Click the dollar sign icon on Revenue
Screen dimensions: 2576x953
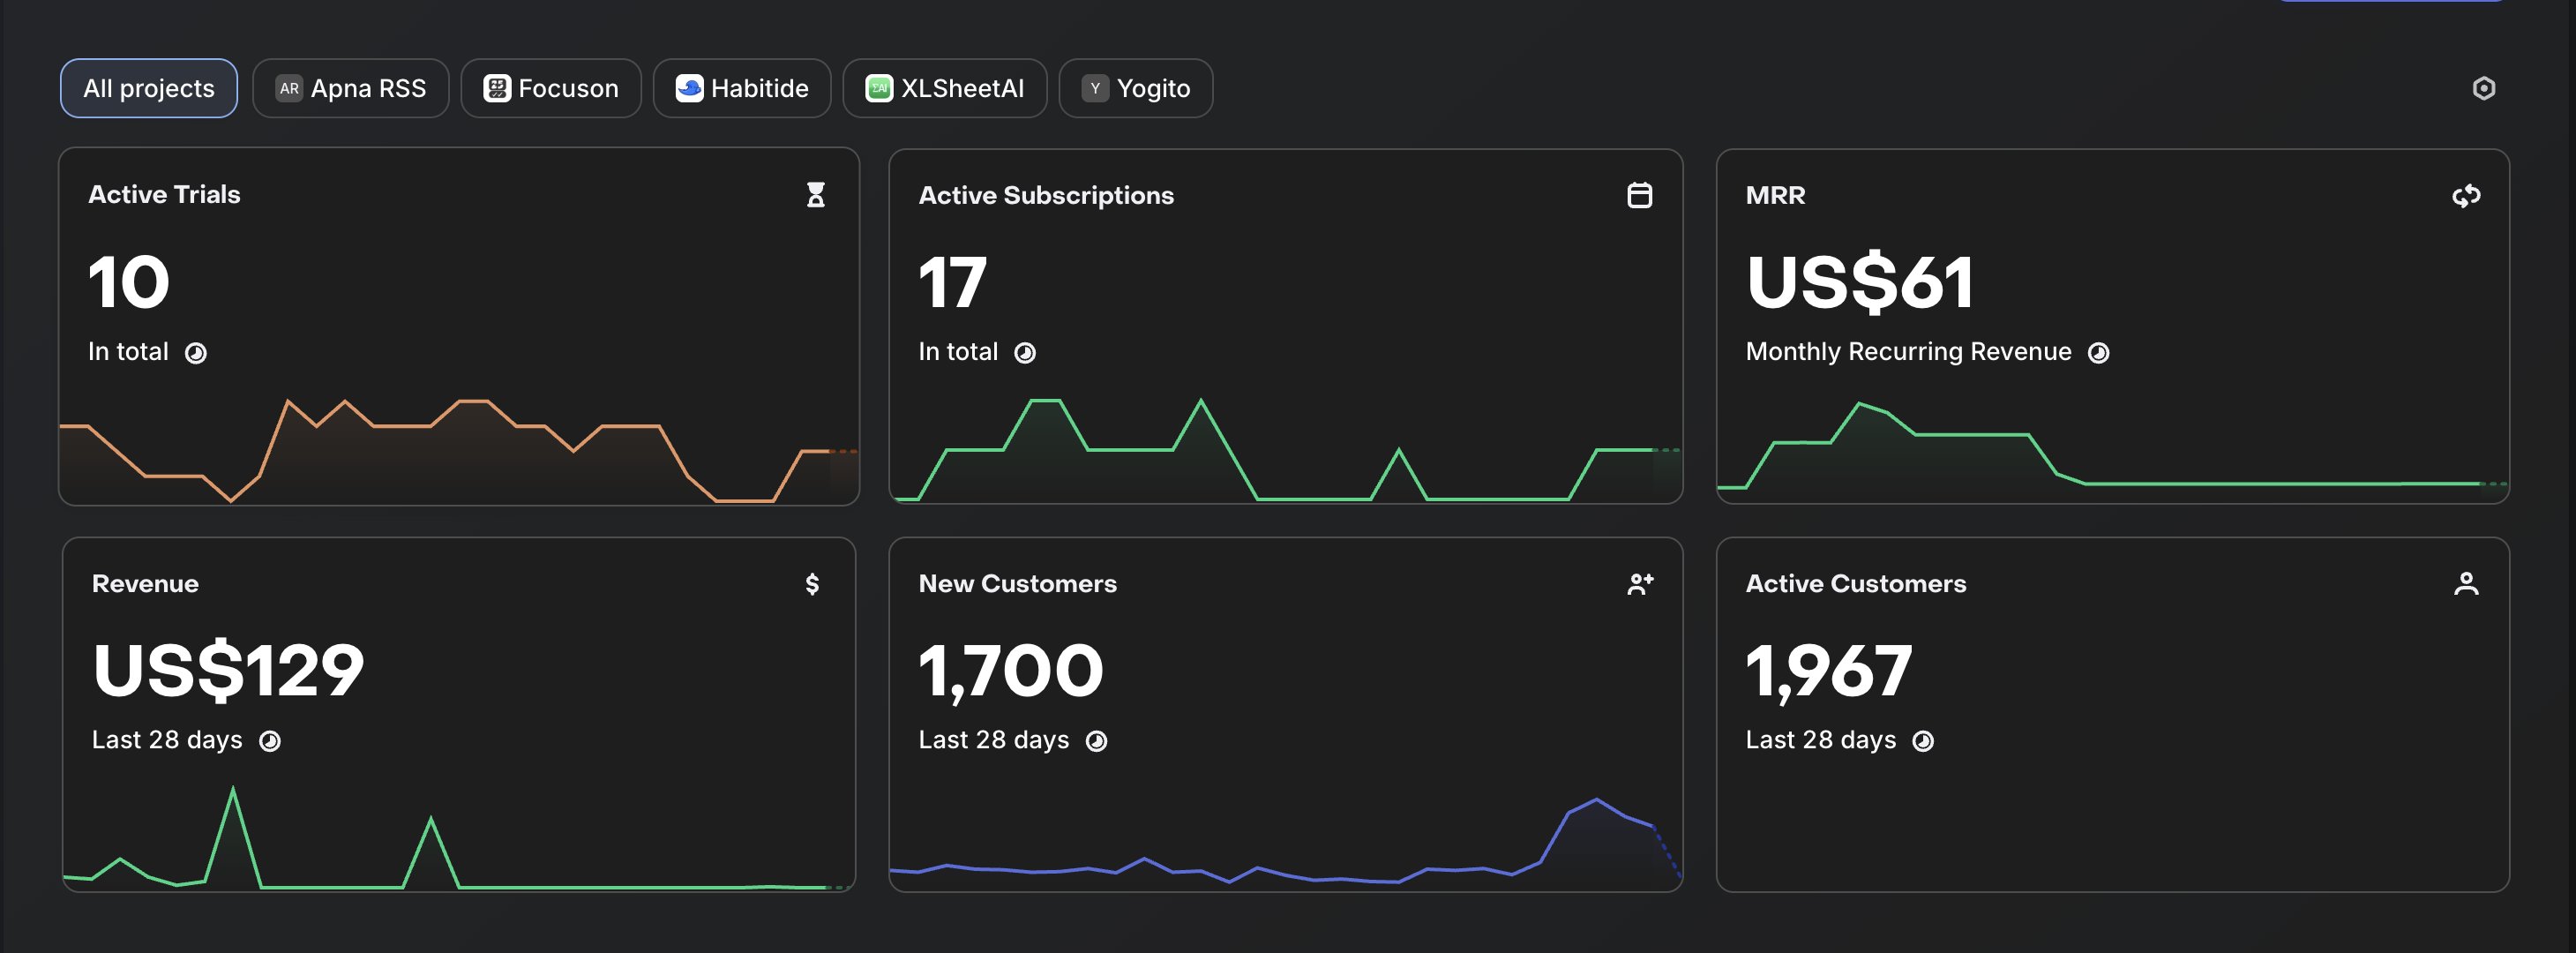(812, 583)
